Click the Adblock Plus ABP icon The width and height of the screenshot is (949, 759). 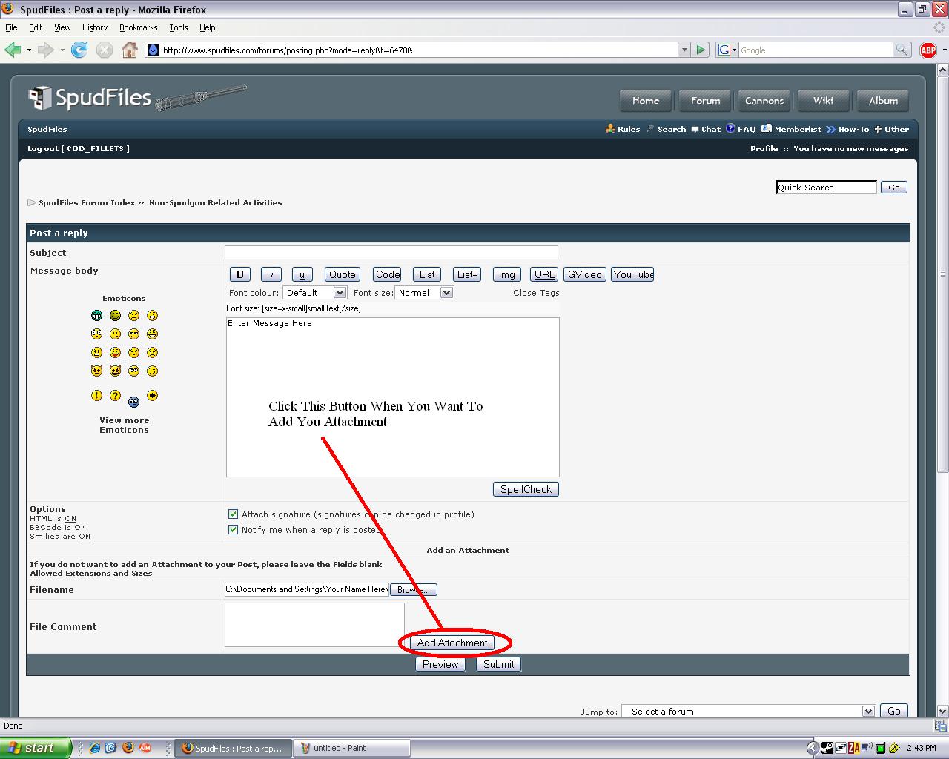[927, 50]
